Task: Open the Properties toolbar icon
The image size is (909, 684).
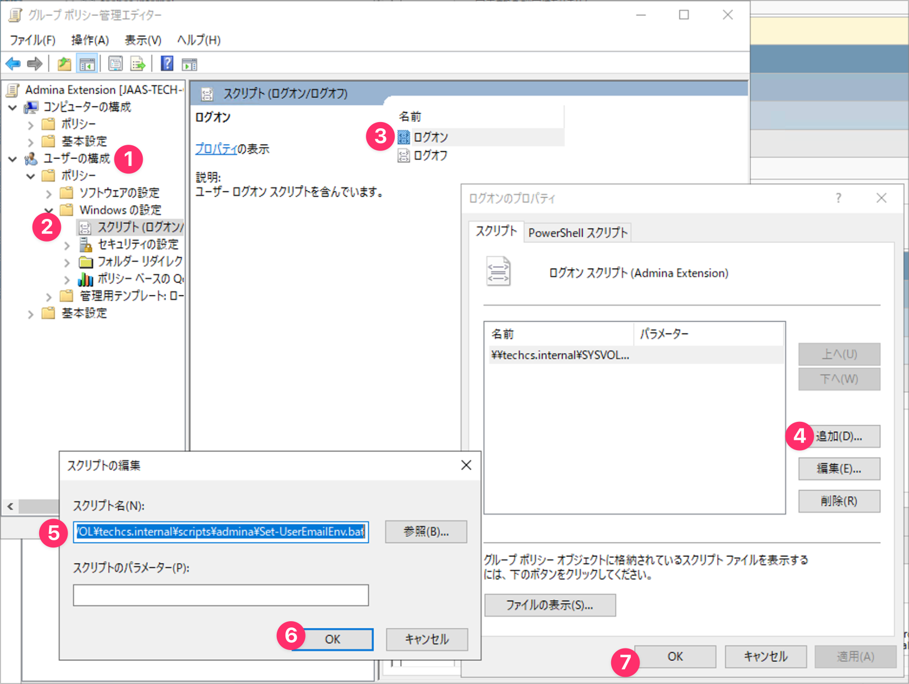Action: click(115, 64)
